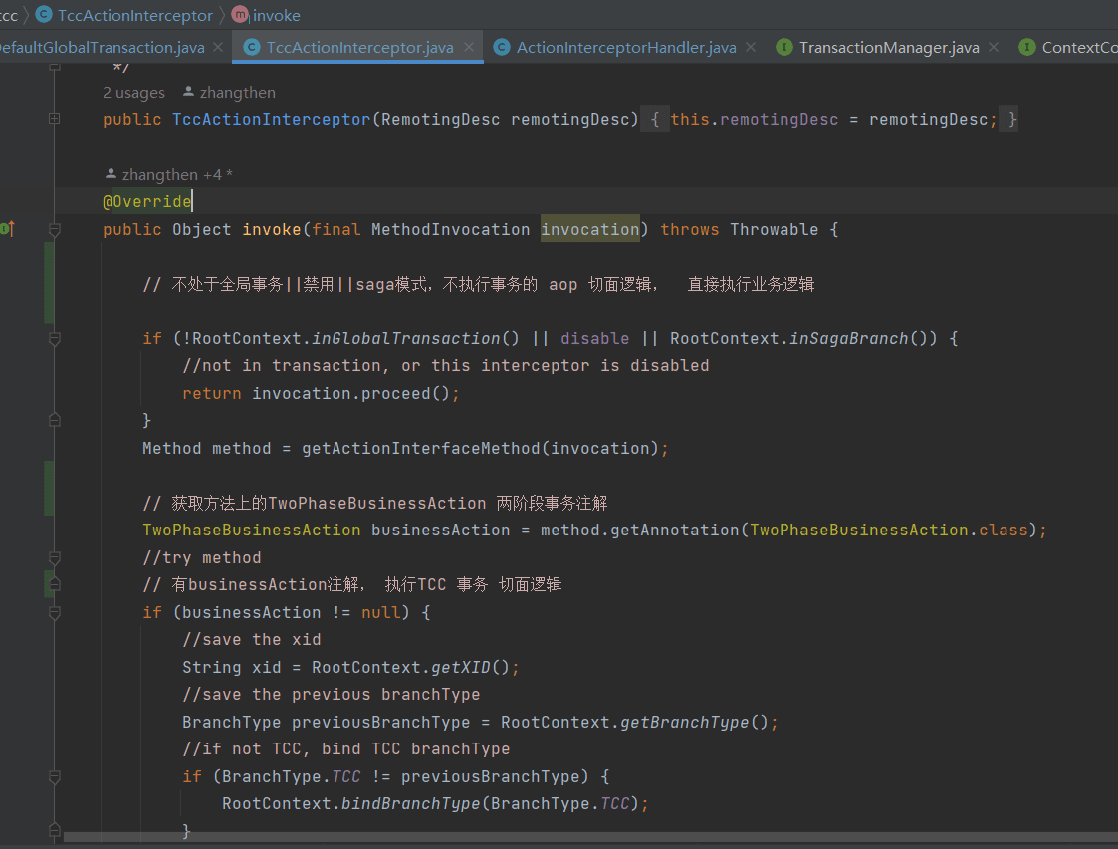This screenshot has height=849, width=1118.
Task: Click the previousBranchType variable declaration
Action: (380, 723)
